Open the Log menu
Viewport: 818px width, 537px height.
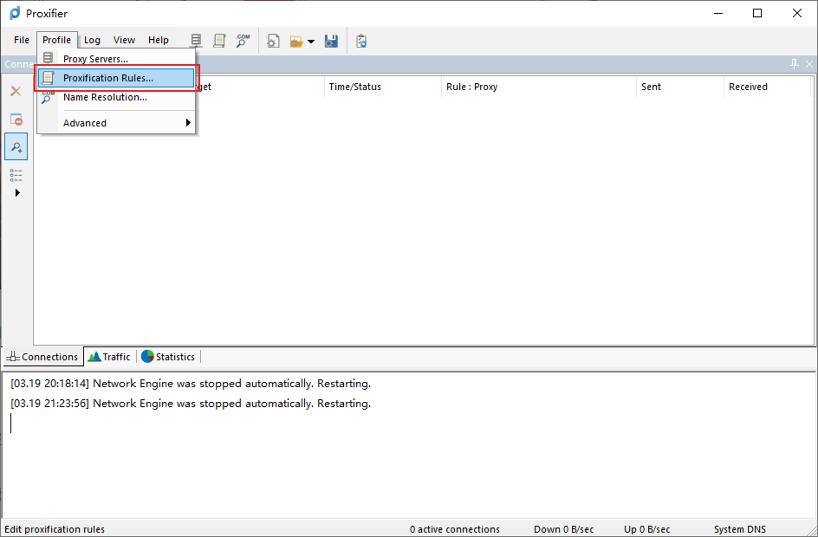pos(92,40)
